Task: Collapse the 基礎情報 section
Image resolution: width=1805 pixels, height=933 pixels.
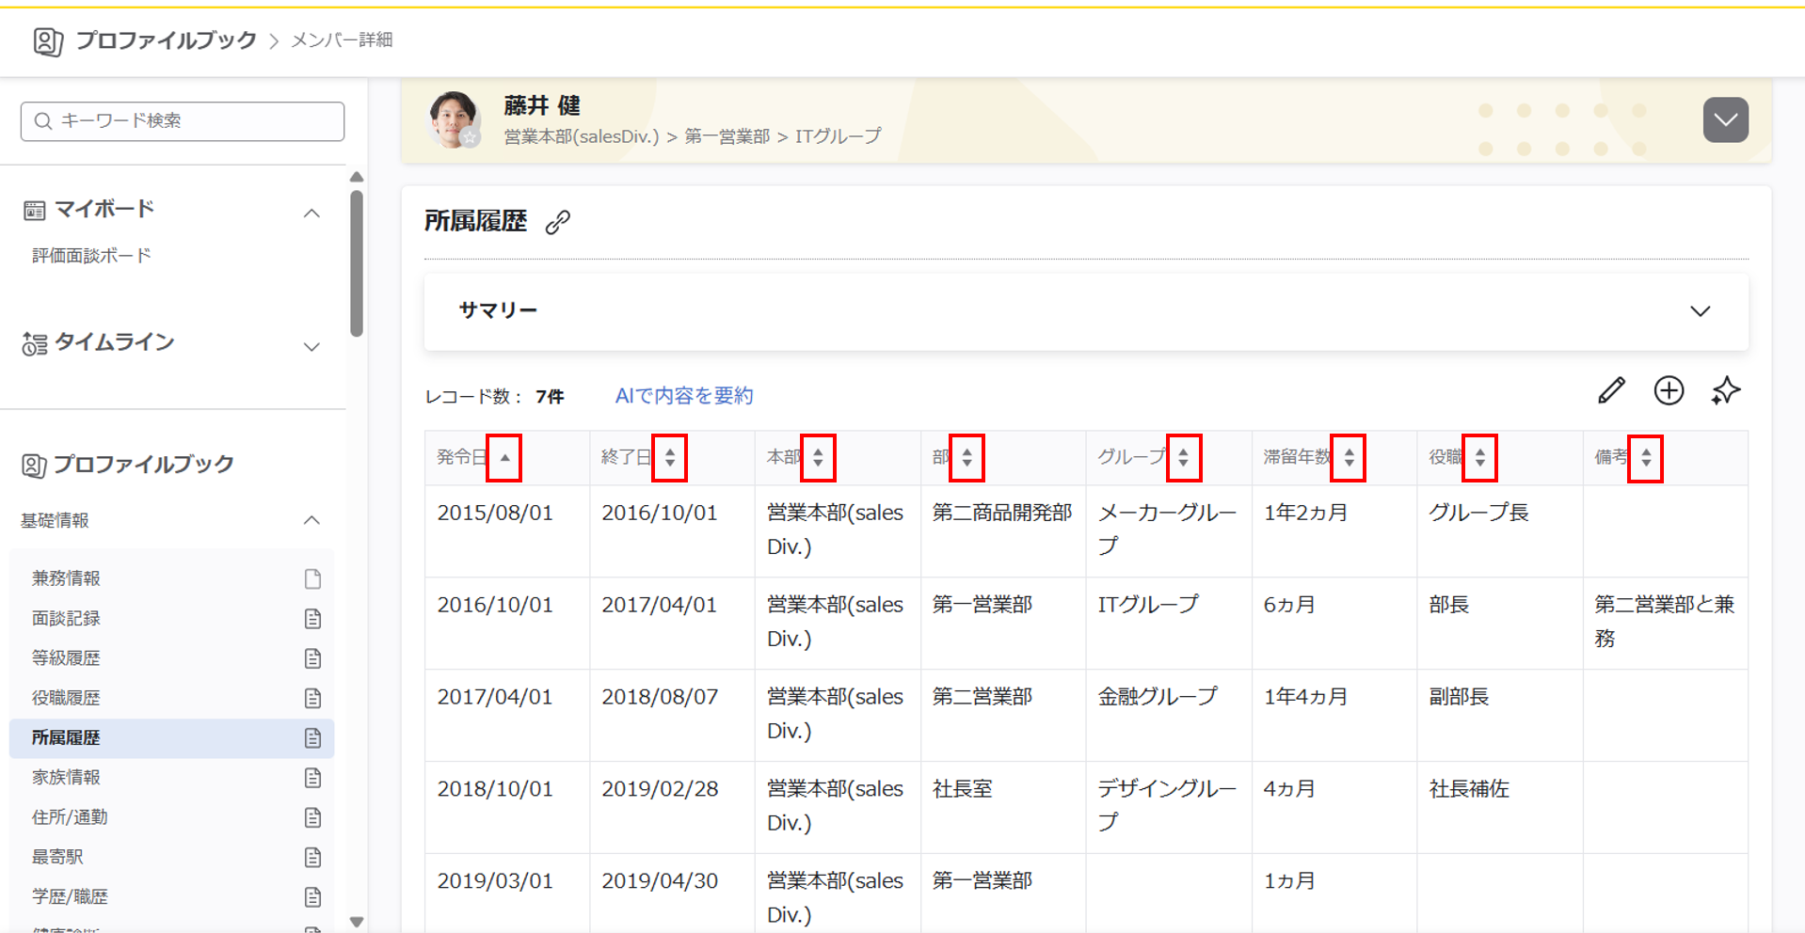Action: (x=311, y=520)
